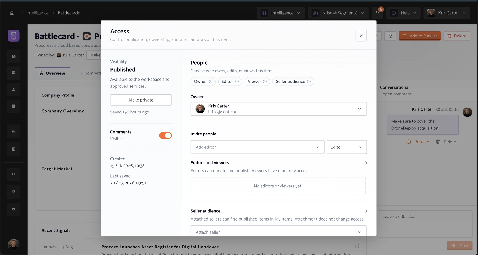Image resolution: width=478 pixels, height=255 pixels.
Task: Go to home via the house icon
Action: point(12,13)
